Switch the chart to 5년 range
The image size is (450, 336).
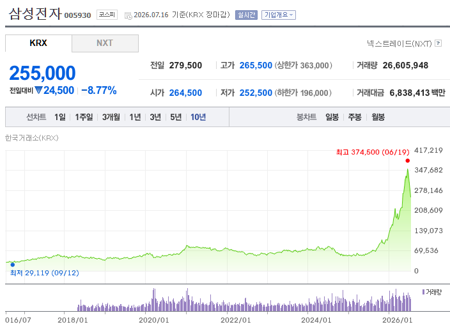176,117
